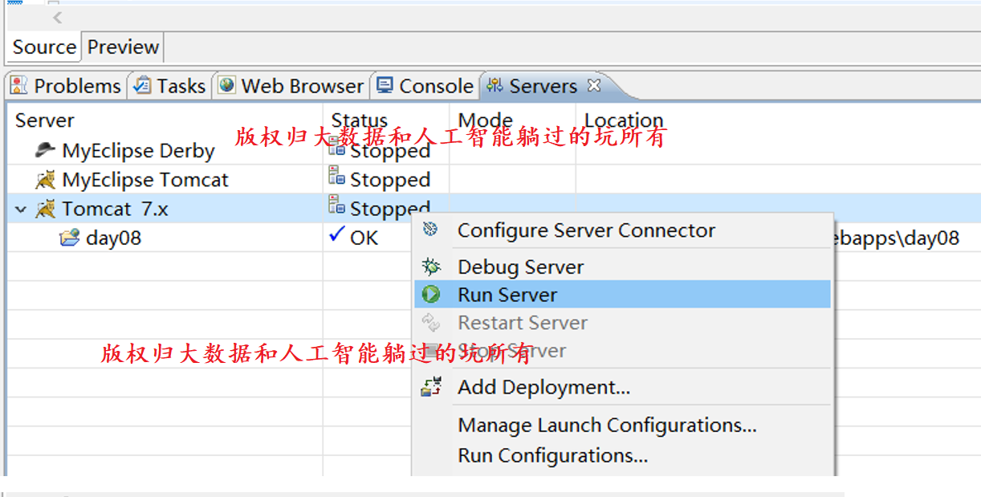
Task: Click the Web Browser globe icon
Action: (227, 85)
